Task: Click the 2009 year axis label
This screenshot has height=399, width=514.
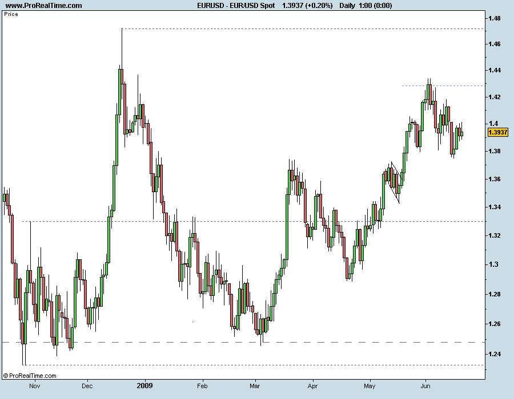Action: coord(144,385)
